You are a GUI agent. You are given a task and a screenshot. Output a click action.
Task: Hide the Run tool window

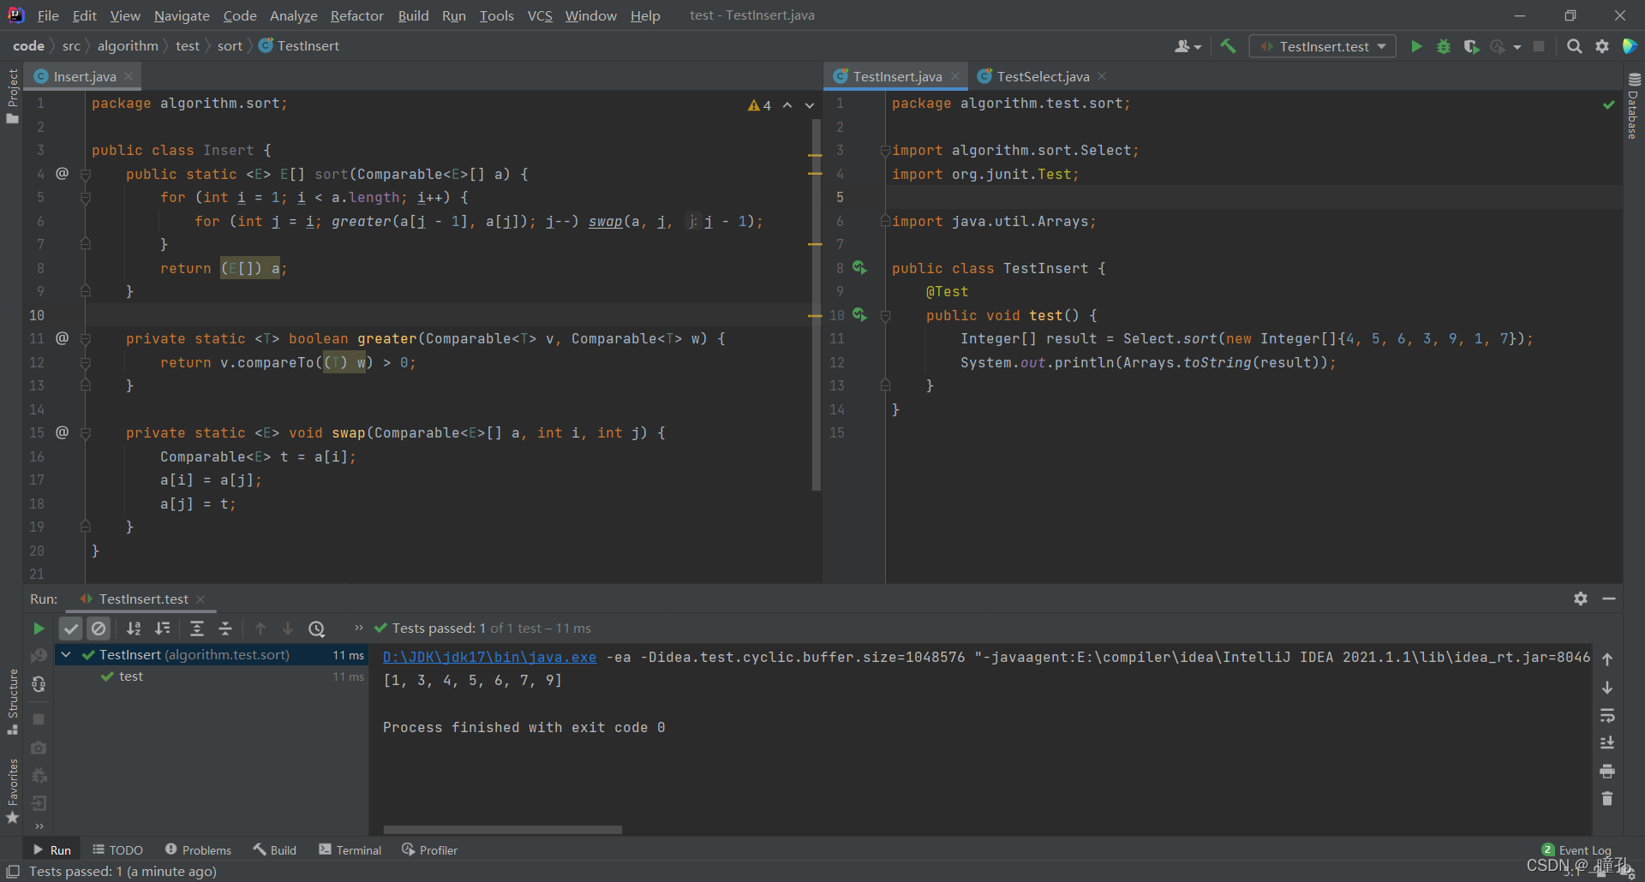[1609, 599]
